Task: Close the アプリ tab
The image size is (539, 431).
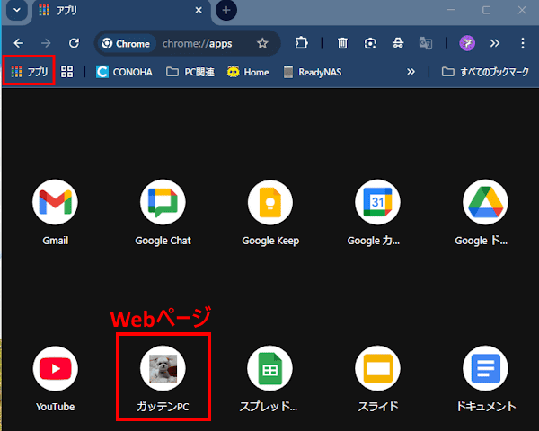Action: [x=199, y=10]
